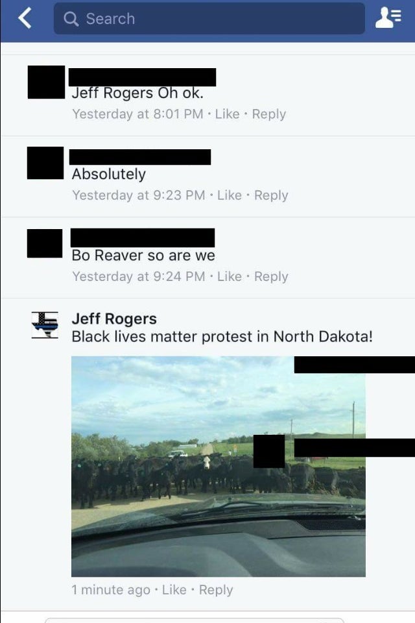Click "Yesterday at 9:23 PM" timestamp
The height and width of the screenshot is (623, 415).
(139, 195)
